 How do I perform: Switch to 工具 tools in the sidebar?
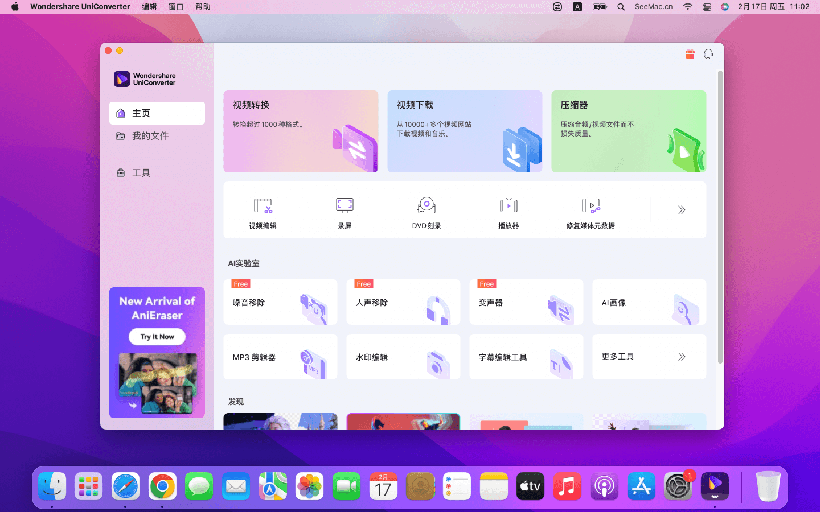pyautogui.click(x=157, y=173)
